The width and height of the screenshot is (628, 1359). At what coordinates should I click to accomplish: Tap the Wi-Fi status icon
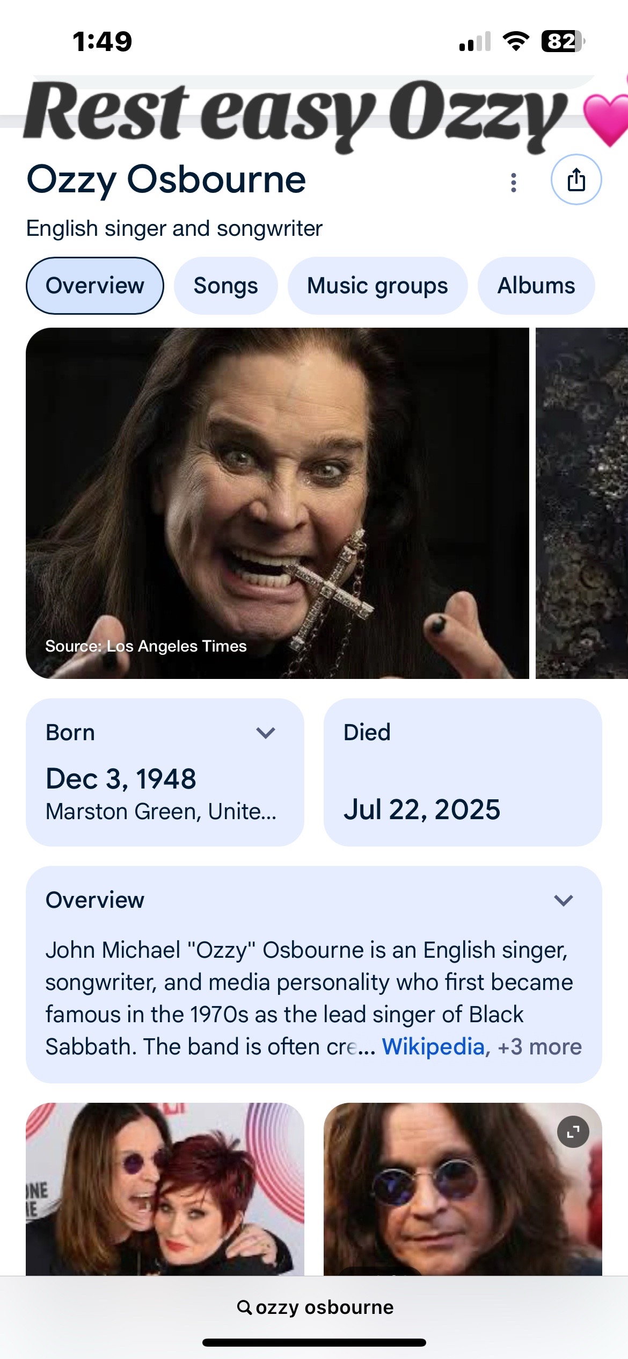(x=515, y=41)
